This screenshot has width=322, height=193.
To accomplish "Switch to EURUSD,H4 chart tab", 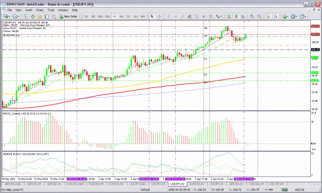I will coord(96,184).
